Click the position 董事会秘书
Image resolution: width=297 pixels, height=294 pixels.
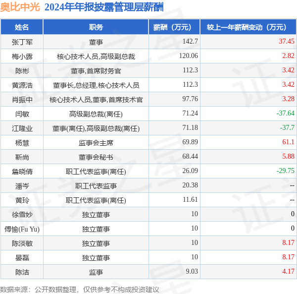96,157
